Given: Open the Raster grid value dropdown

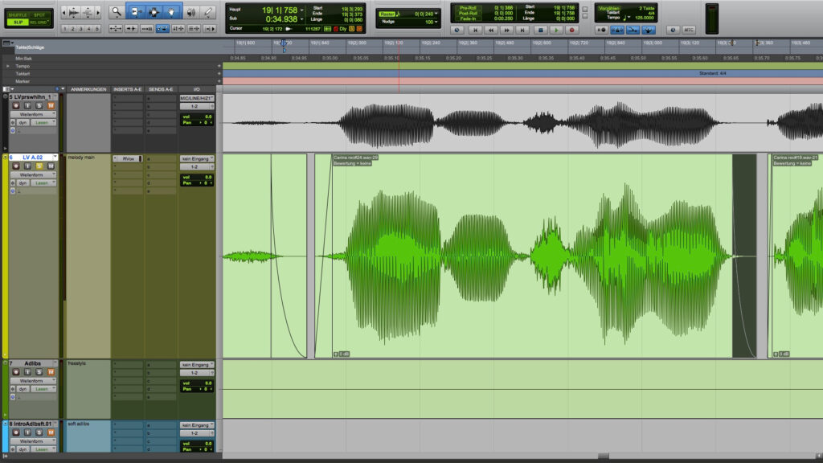Looking at the screenshot, I should [x=436, y=14].
